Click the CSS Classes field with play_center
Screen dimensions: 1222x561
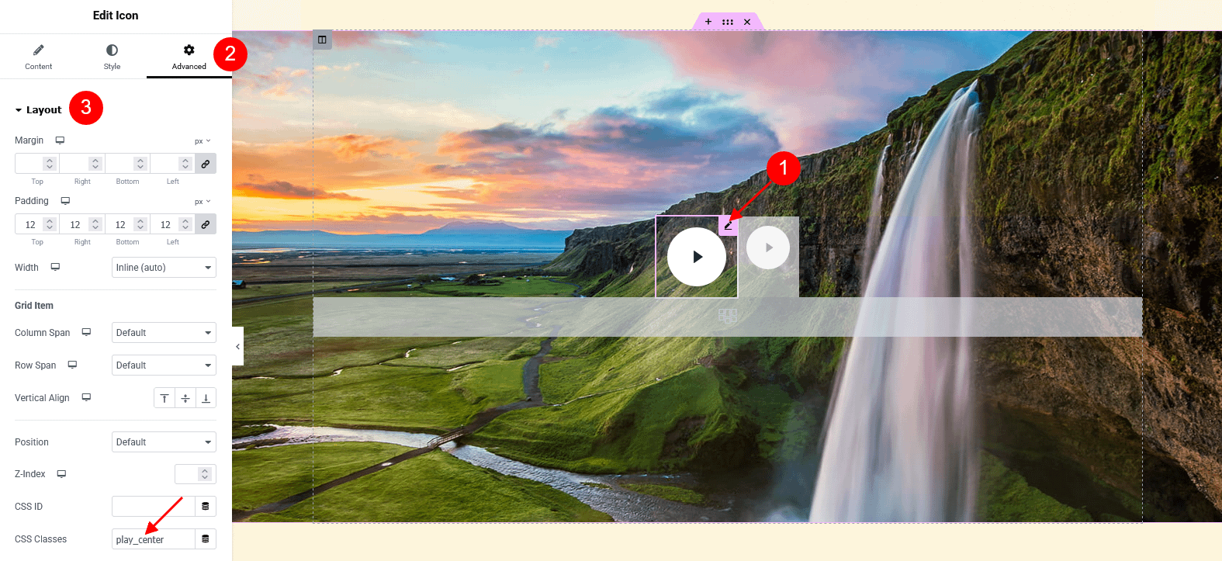pos(153,539)
